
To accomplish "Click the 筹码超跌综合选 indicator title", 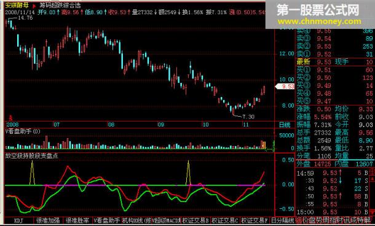I will (x=60, y=6).
